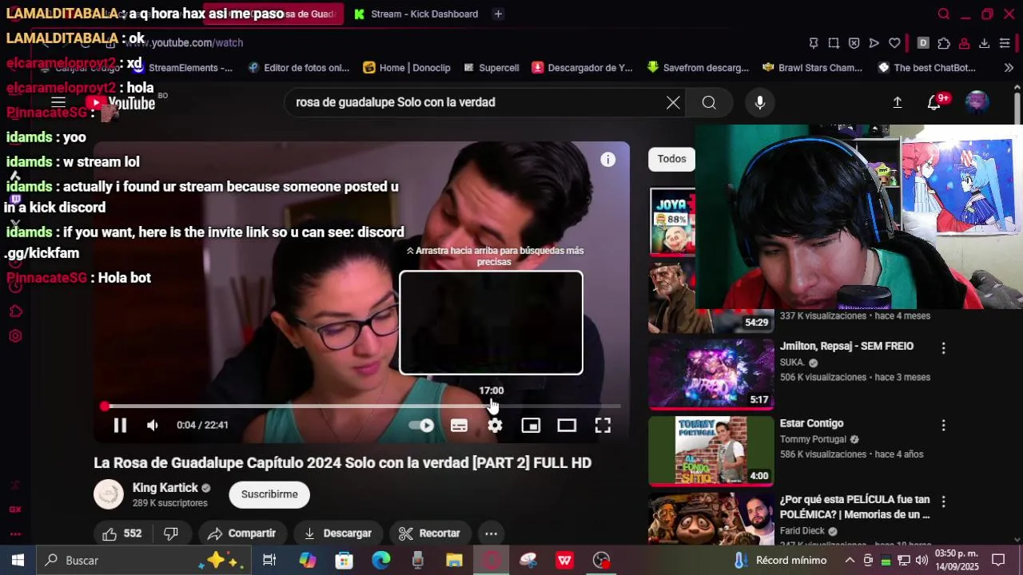The height and width of the screenshot is (575, 1023).
Task: Open Brawl Stars Cham... bookmark
Action: (x=812, y=68)
